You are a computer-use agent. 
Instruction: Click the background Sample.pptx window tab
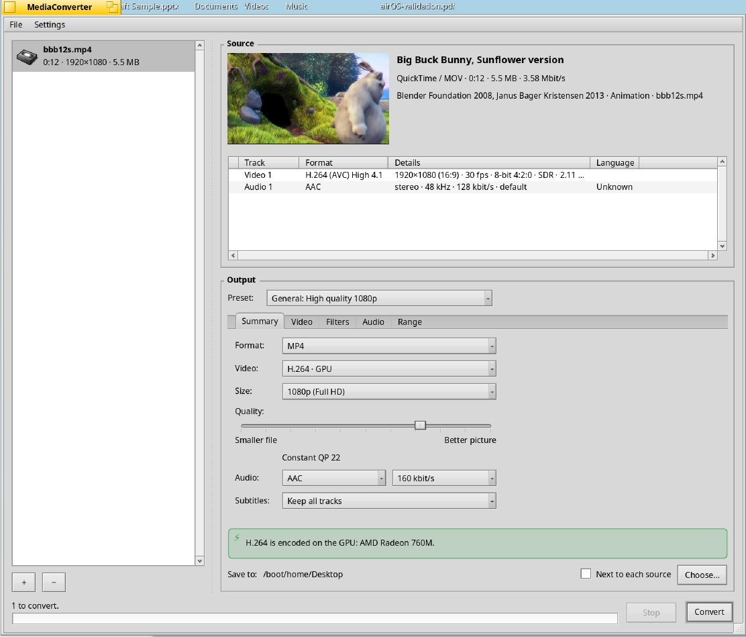point(150,6)
